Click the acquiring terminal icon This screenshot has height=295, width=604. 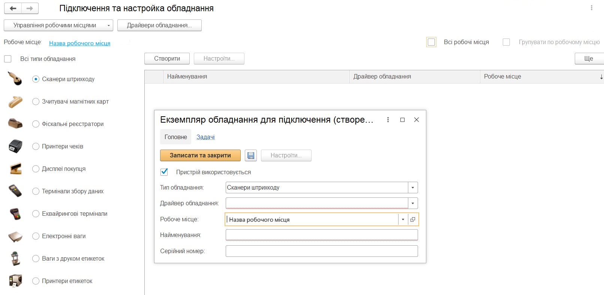click(x=15, y=213)
